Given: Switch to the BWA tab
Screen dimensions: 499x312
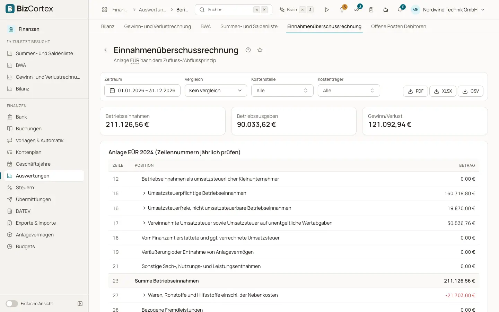Looking at the screenshot, I should click(x=205, y=26).
